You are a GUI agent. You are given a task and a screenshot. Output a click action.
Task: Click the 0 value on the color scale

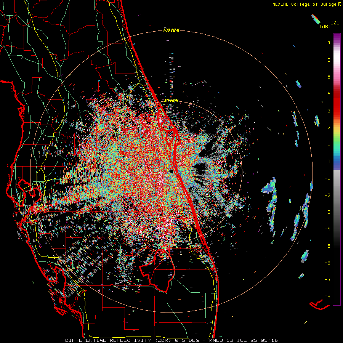tap(329, 162)
